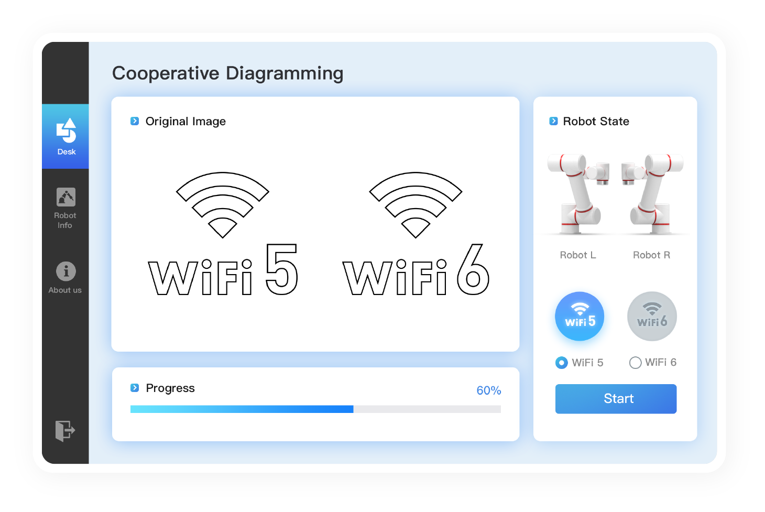The height and width of the screenshot is (512, 765).
Task: Click the logout door icon in the sidebar
Action: pos(65,431)
